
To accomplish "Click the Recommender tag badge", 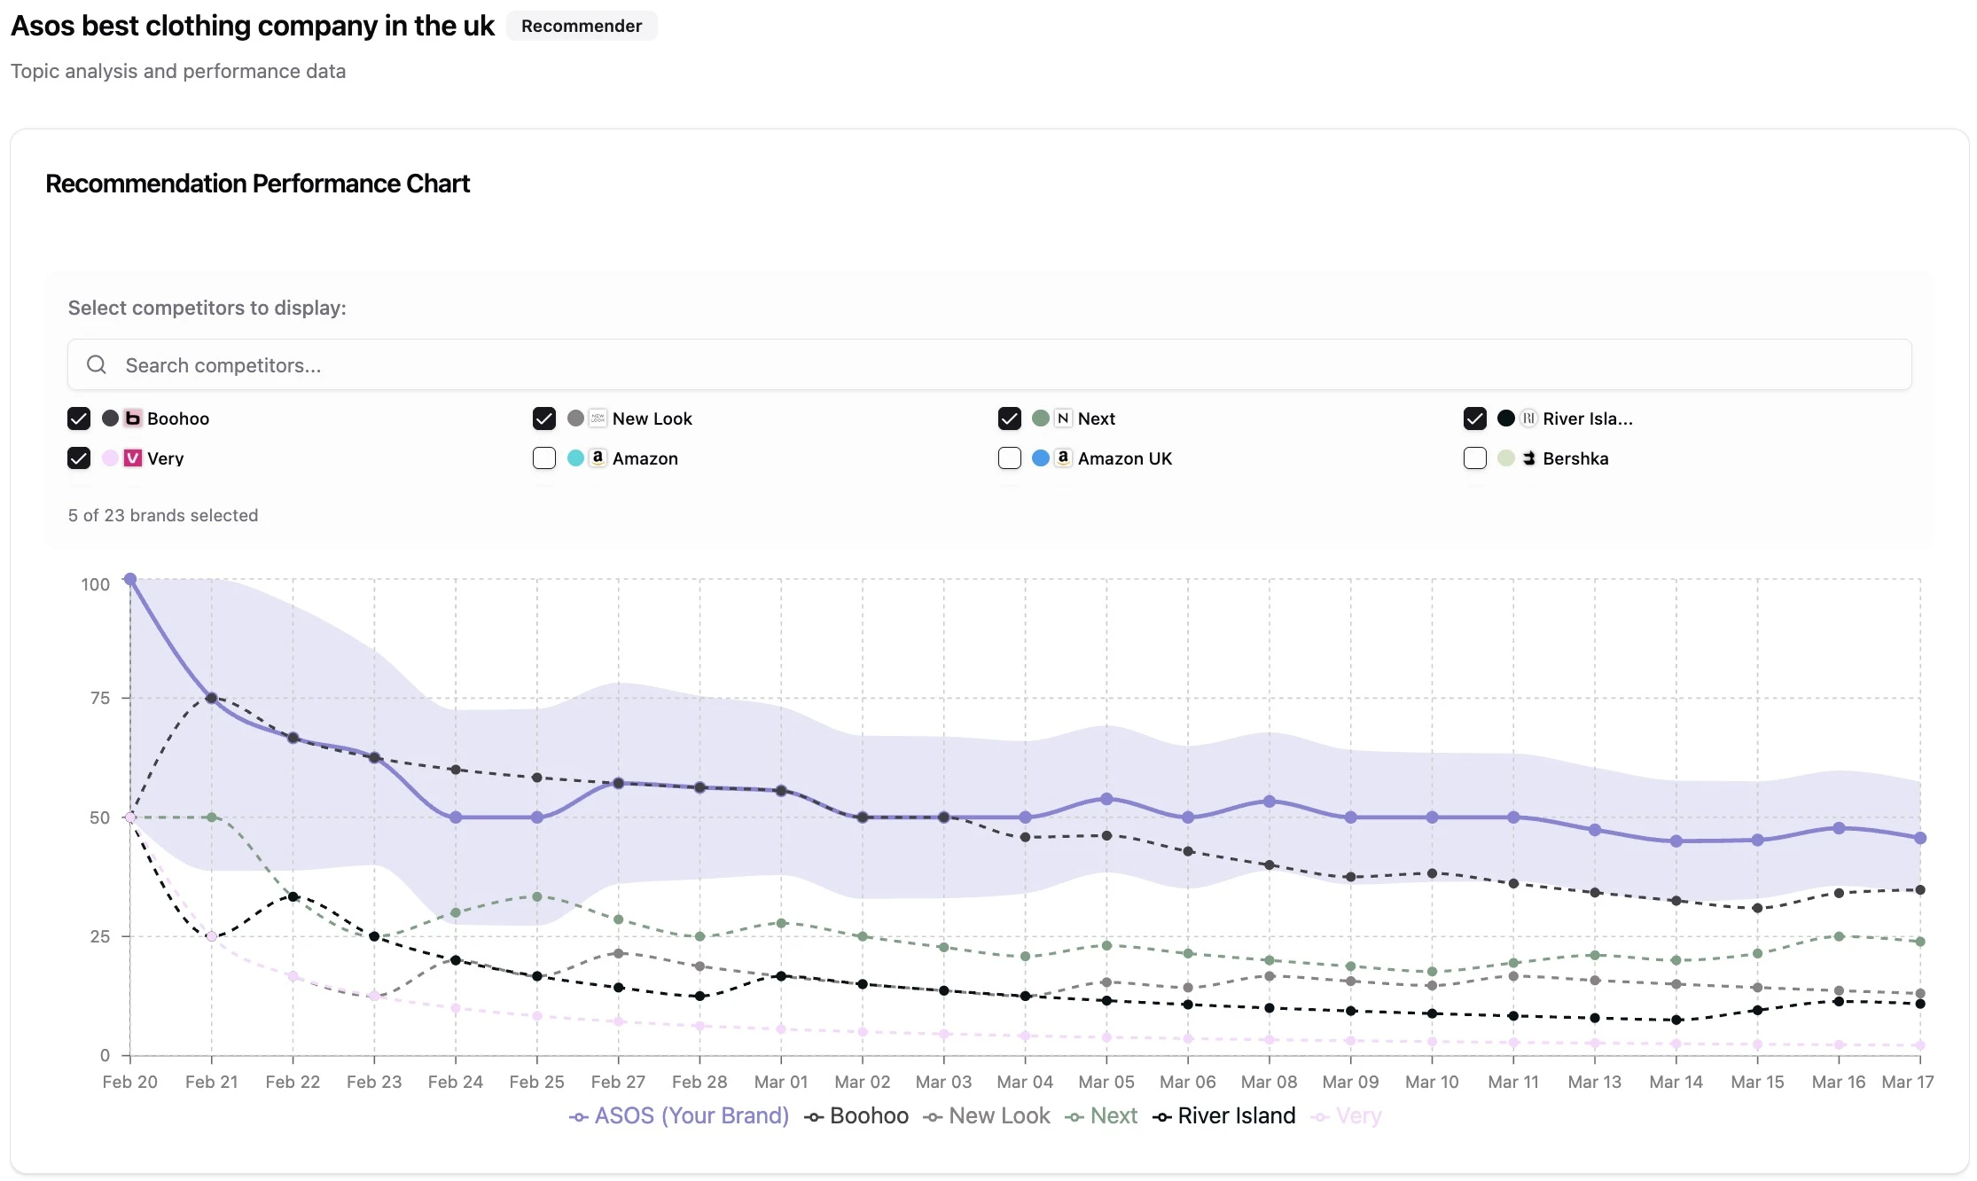I will pos(581,26).
